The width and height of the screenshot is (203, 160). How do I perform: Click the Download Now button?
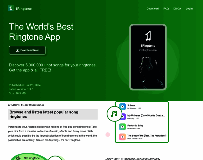point(27,50)
